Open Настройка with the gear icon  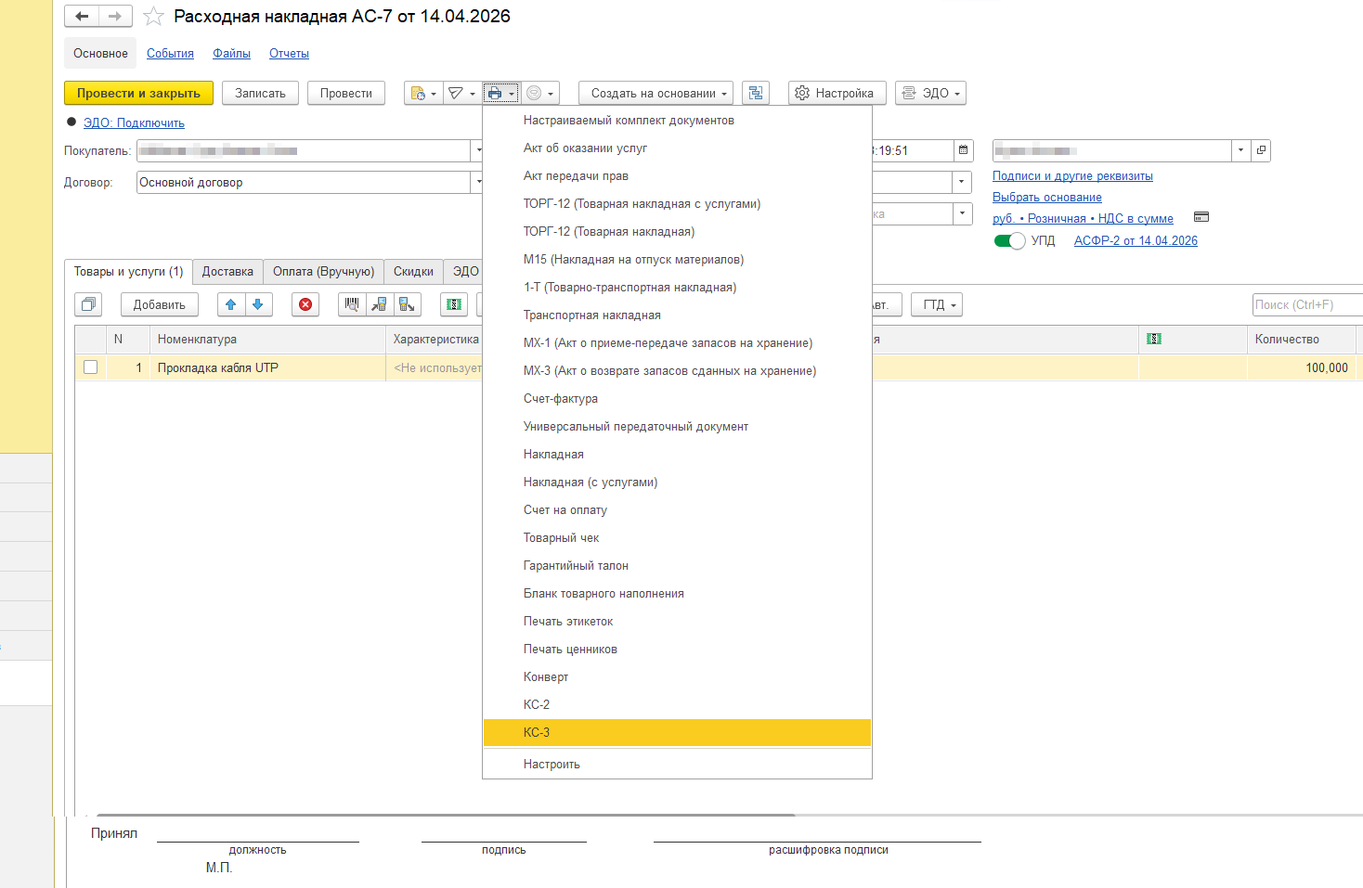click(837, 93)
